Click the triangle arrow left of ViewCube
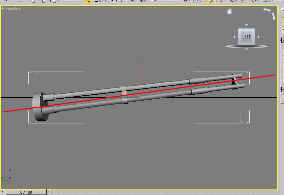The height and width of the screenshot is (195, 284). coord(234,37)
